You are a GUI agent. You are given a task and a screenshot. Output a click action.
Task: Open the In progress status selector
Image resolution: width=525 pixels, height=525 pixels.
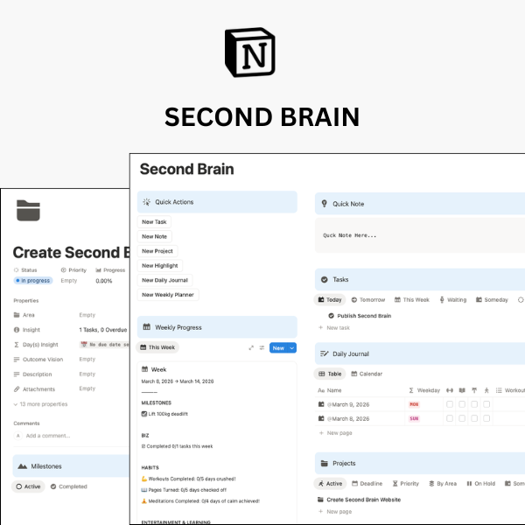pos(33,281)
